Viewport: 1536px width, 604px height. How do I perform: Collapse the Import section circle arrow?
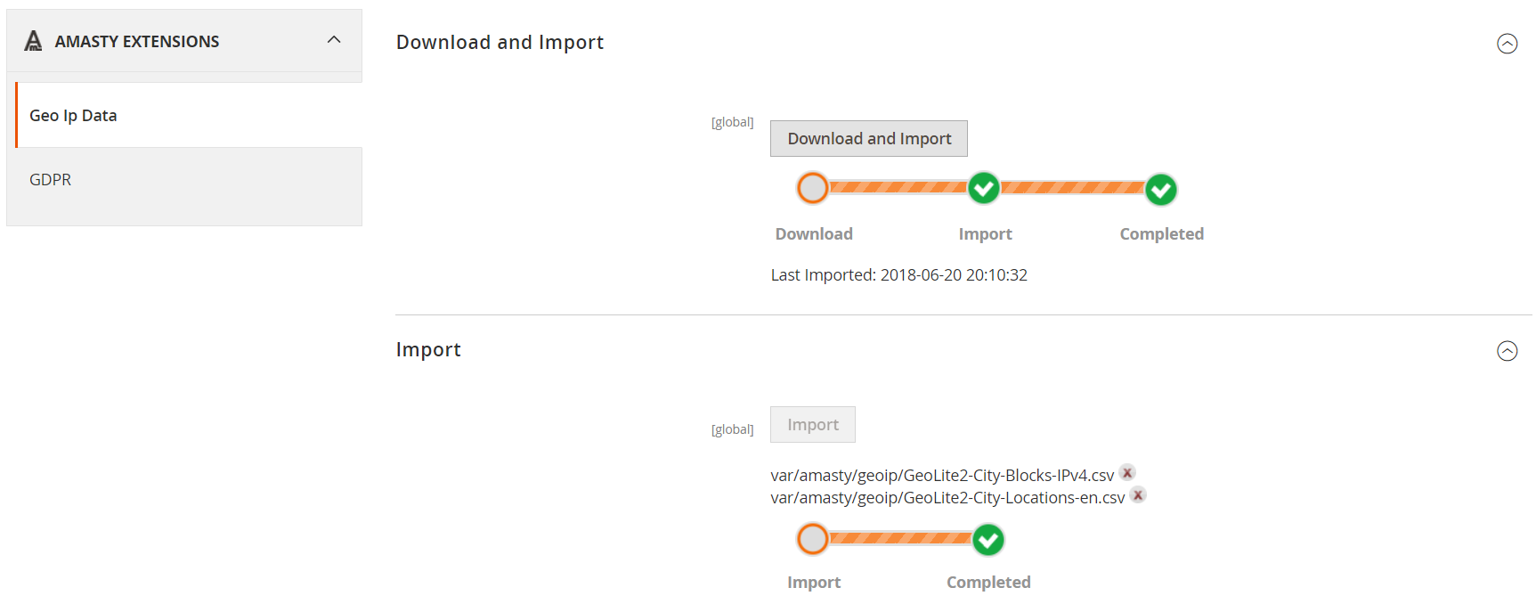pyautogui.click(x=1507, y=351)
